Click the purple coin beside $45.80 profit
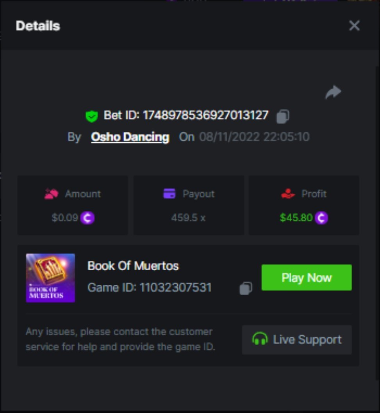Image resolution: width=380 pixels, height=413 pixels. [321, 218]
